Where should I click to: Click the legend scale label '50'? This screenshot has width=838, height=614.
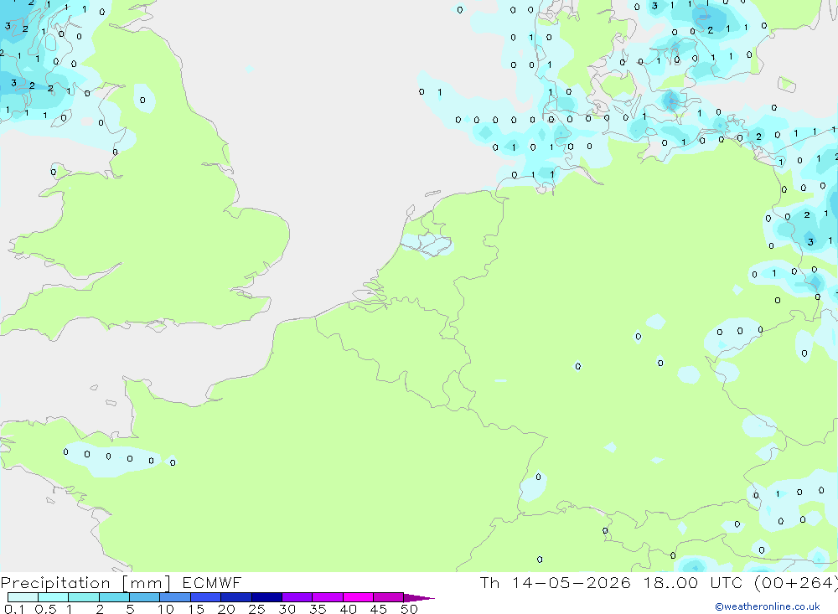(x=409, y=609)
